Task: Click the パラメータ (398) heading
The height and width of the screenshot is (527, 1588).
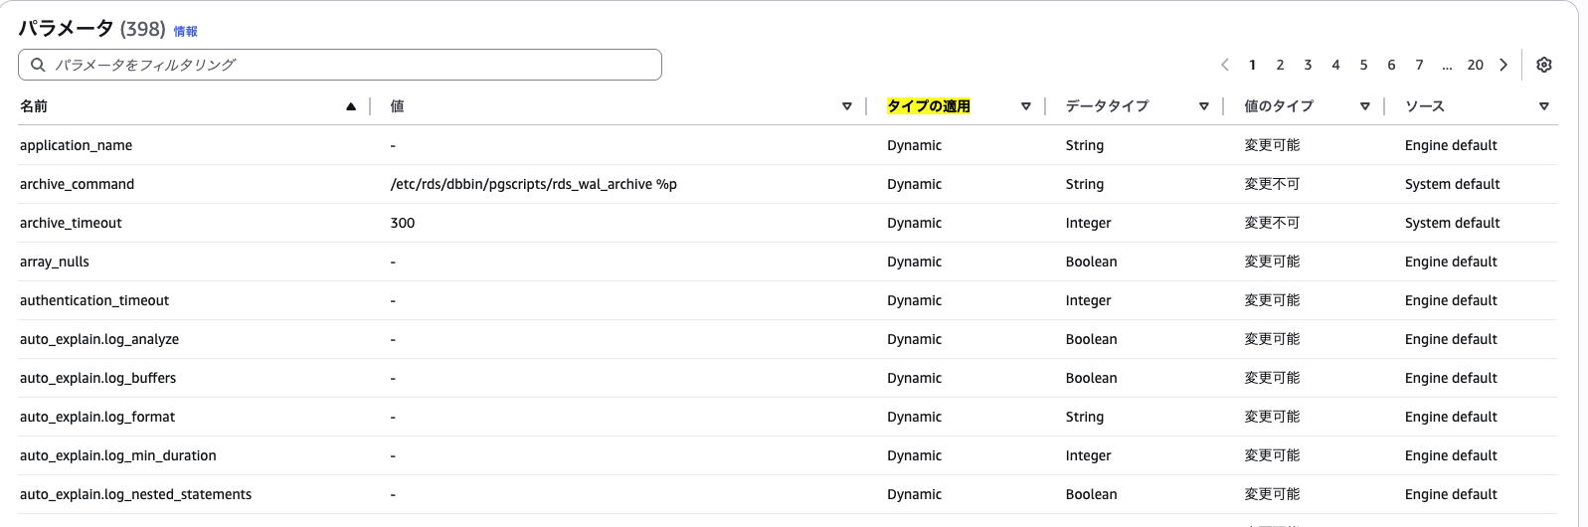Action: coord(91,29)
